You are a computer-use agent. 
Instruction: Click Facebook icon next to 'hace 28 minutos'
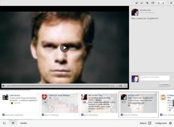[x=82, y=115]
